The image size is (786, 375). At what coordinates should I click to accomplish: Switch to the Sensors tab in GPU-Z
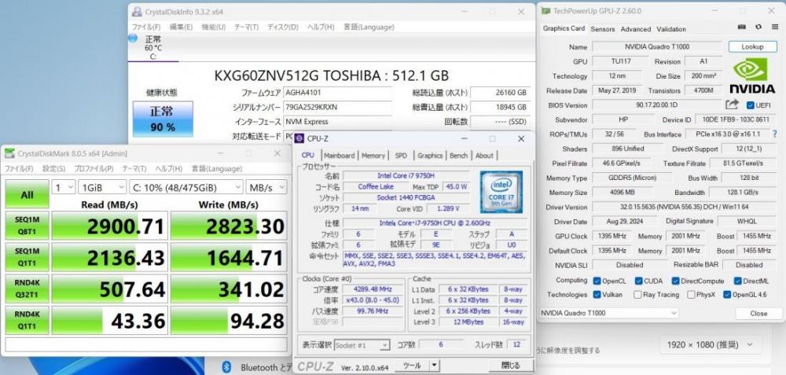click(x=603, y=29)
